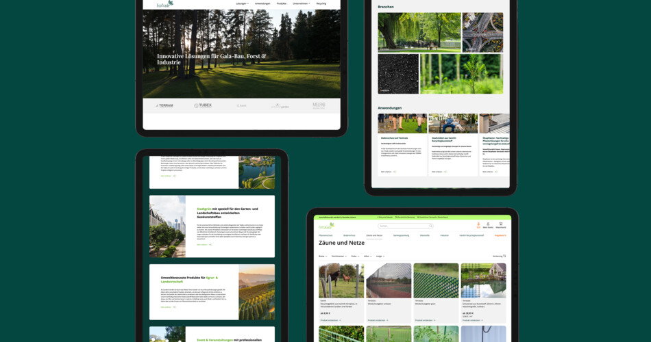The image size is (651, 342).
Task: Open the green mesh Windschutzgitter grün image
Action: [x=436, y=280]
